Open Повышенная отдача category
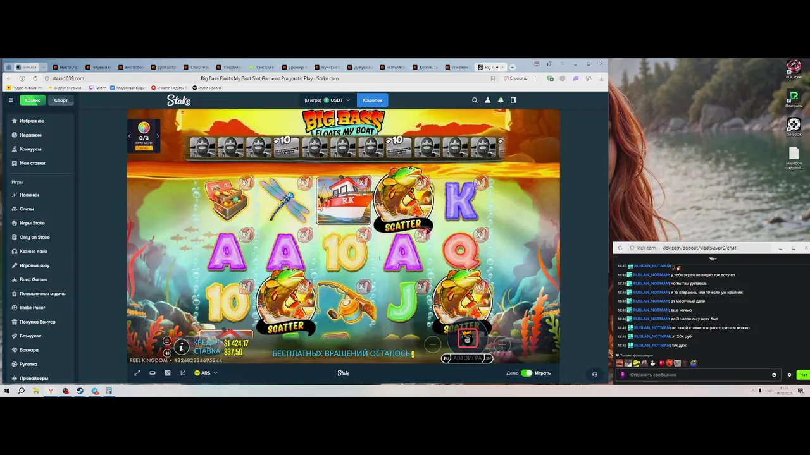The width and height of the screenshot is (810, 455). tap(42, 294)
